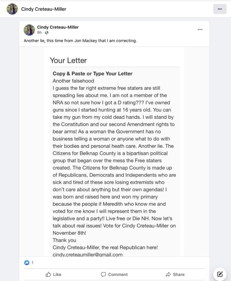
Task: Open the 8h post timestamp
Action: (39, 32)
